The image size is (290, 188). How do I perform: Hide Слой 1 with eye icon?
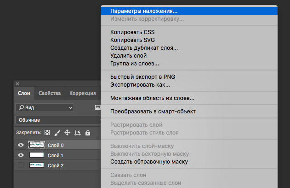point(21,155)
